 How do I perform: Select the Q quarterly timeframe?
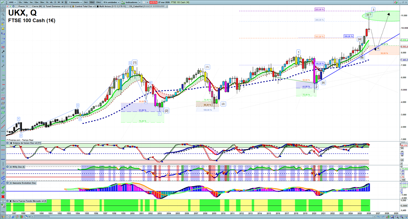(x=66, y=2)
